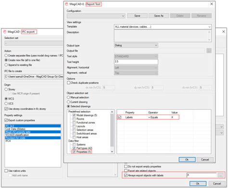Click Cancel in the IFC export dialog
The height and width of the screenshot is (188, 228).
pos(217,184)
